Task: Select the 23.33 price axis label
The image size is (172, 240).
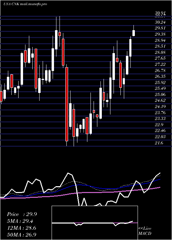Action: [160, 119]
